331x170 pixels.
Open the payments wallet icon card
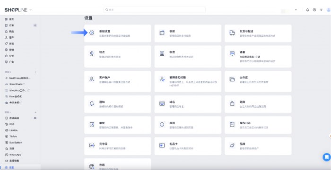pos(188,34)
